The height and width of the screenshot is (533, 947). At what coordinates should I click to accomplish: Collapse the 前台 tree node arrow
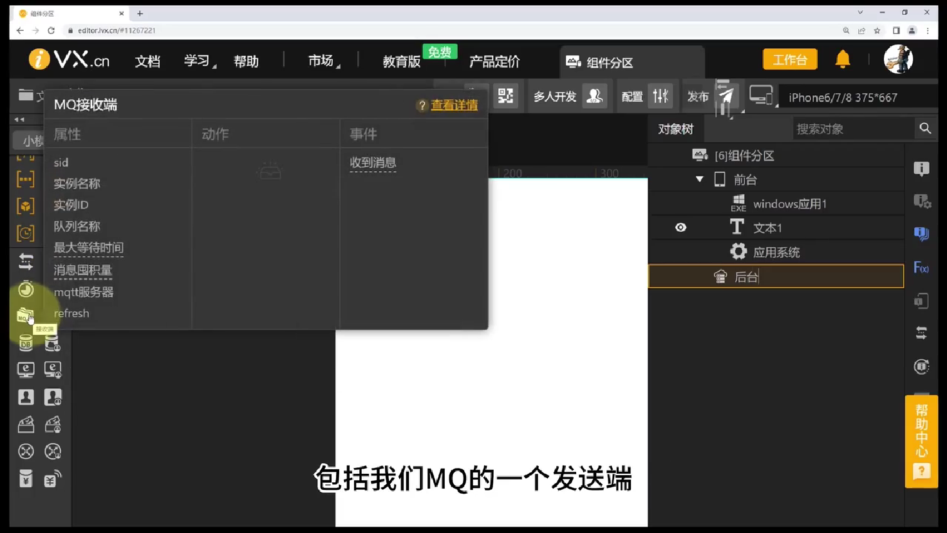click(699, 180)
